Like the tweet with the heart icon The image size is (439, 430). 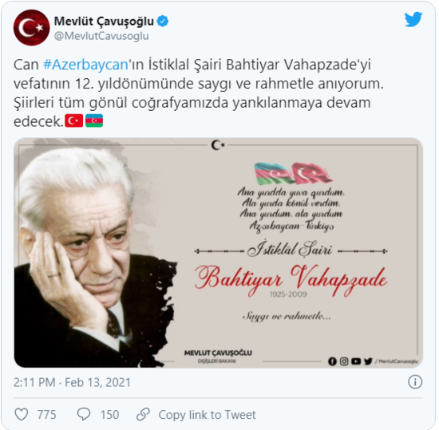(22, 414)
